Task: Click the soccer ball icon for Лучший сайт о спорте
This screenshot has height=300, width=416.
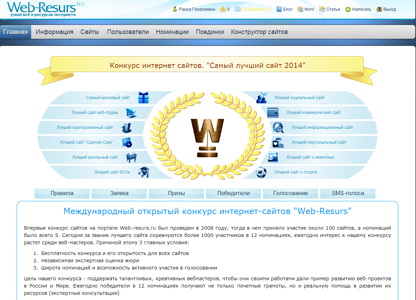Action: pos(262,172)
